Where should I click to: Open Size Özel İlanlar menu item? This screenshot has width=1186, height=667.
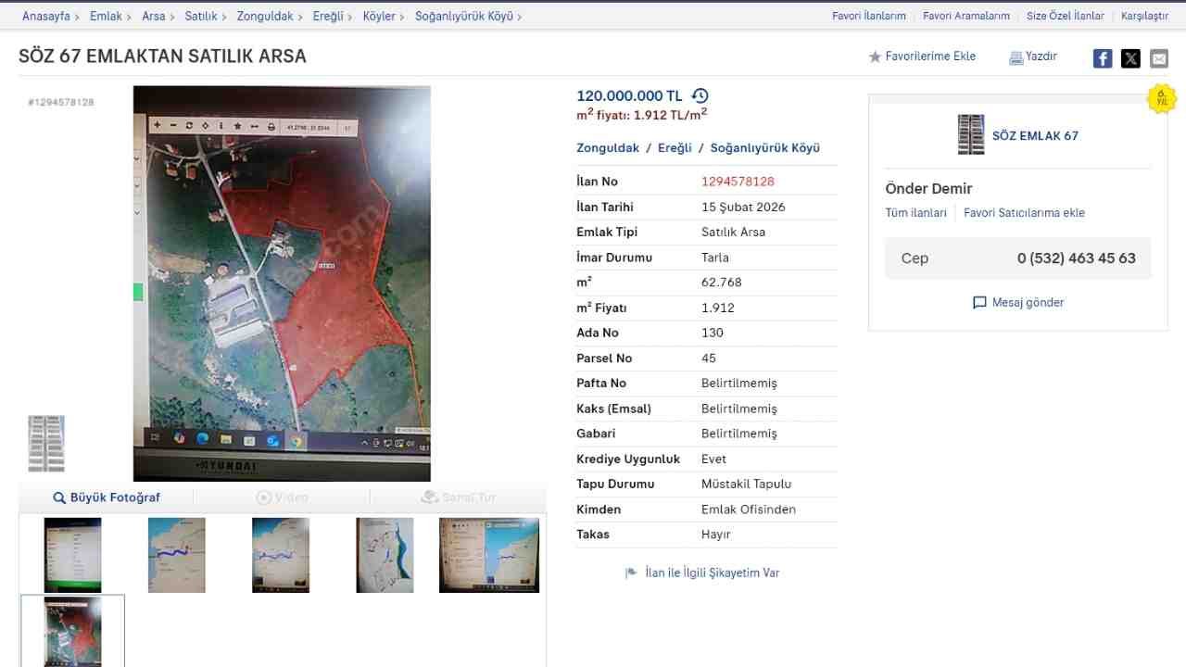[1065, 16]
